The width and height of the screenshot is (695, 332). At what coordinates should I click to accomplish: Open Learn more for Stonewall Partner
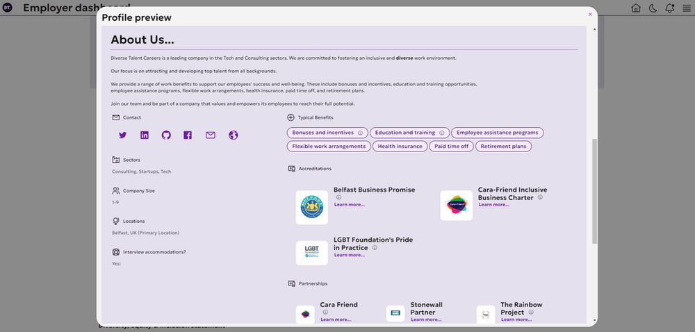pyautogui.click(x=426, y=319)
